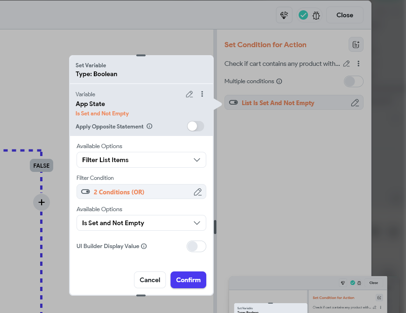Open the three-dot menu next to App State

point(202,94)
